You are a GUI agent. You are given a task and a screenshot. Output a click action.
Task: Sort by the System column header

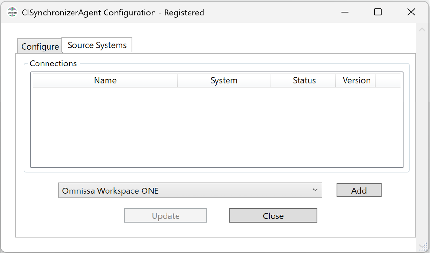(224, 80)
